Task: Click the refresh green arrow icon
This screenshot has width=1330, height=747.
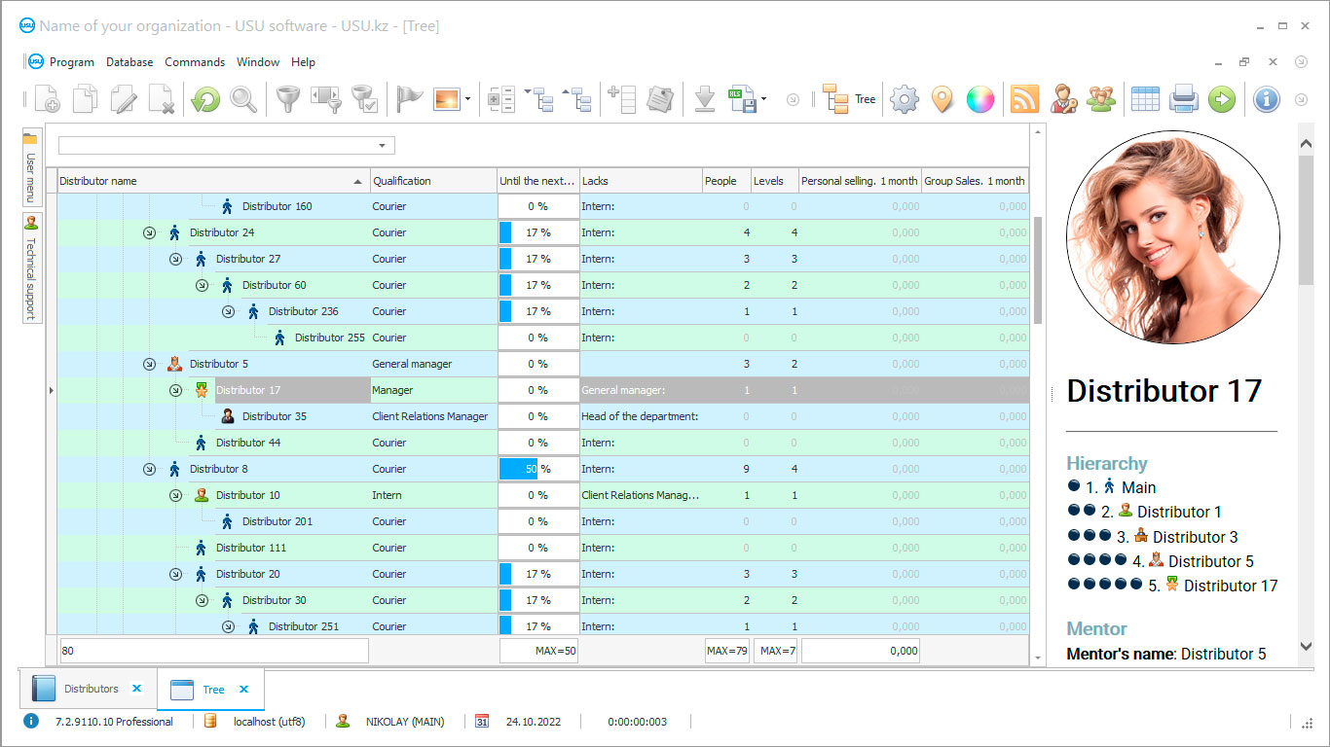Action: pos(204,98)
